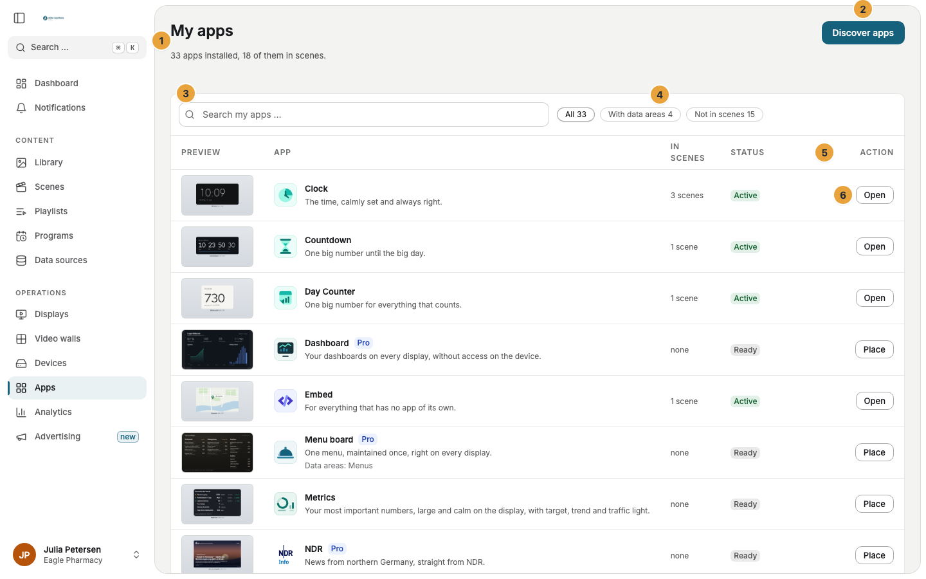Open the Embed app

click(875, 401)
